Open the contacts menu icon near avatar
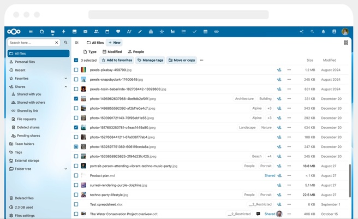Screen dimensions: 358x219 [x=334, y=32]
